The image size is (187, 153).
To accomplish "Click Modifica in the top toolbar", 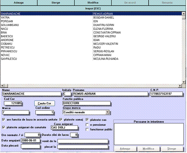I will (93, 3).
